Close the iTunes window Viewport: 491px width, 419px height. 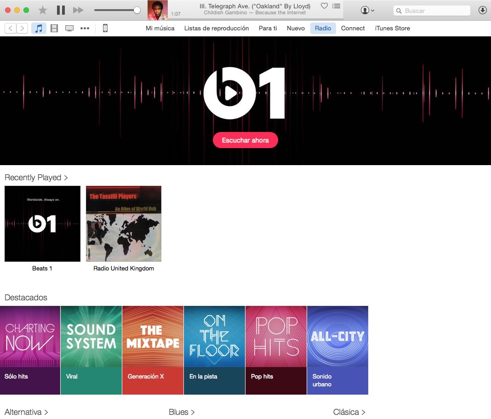coord(8,10)
